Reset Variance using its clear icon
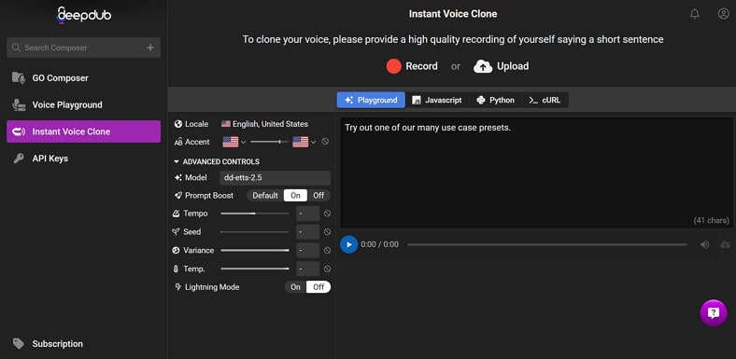Screen dimensions: 736x359 tap(327, 250)
